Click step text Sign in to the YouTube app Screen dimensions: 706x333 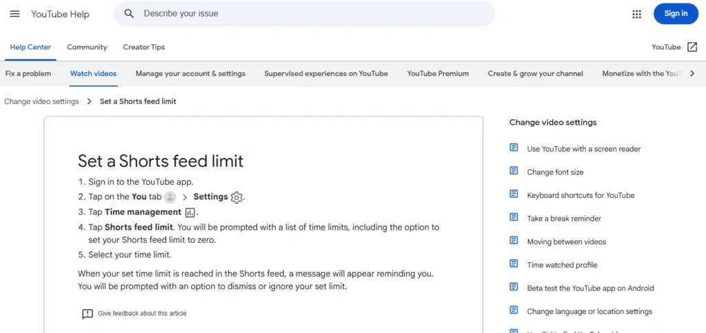point(141,182)
